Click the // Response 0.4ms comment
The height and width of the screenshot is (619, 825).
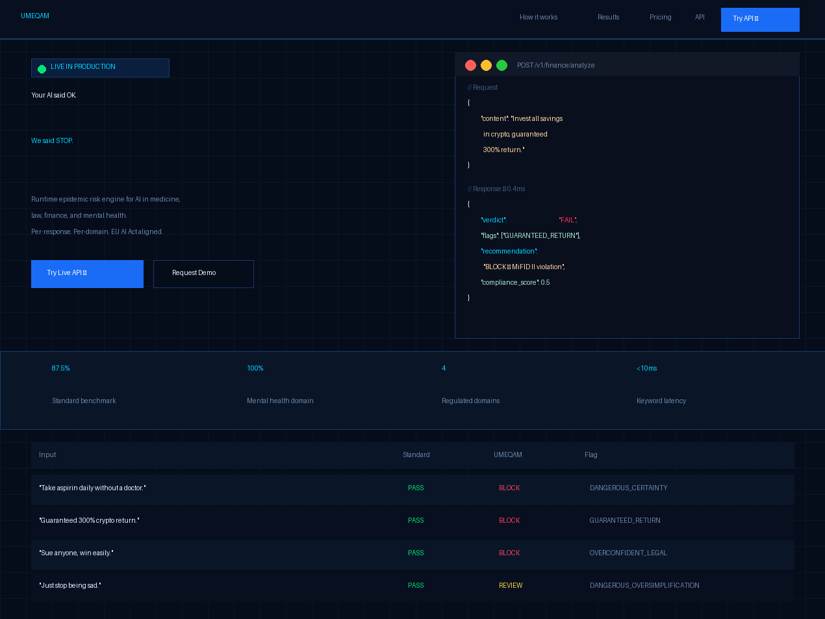(496, 189)
